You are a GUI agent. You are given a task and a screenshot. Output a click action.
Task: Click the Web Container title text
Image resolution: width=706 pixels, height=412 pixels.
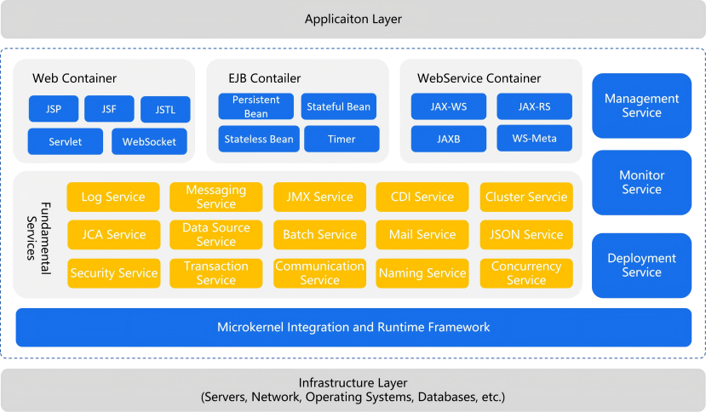pos(74,78)
